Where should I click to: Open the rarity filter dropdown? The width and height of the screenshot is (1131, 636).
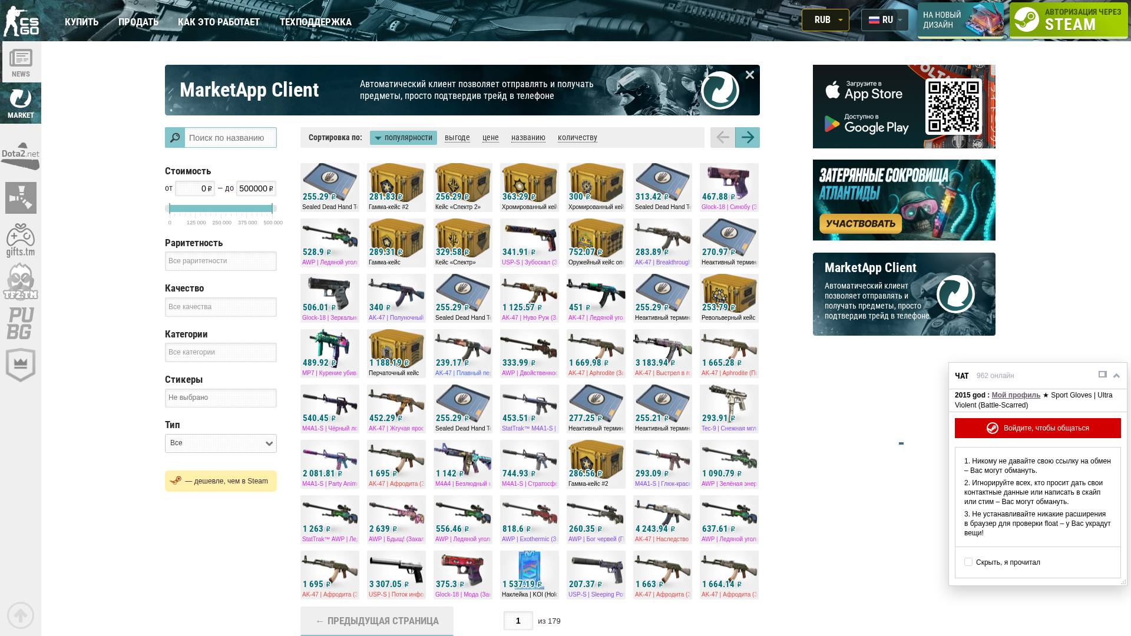point(221,261)
